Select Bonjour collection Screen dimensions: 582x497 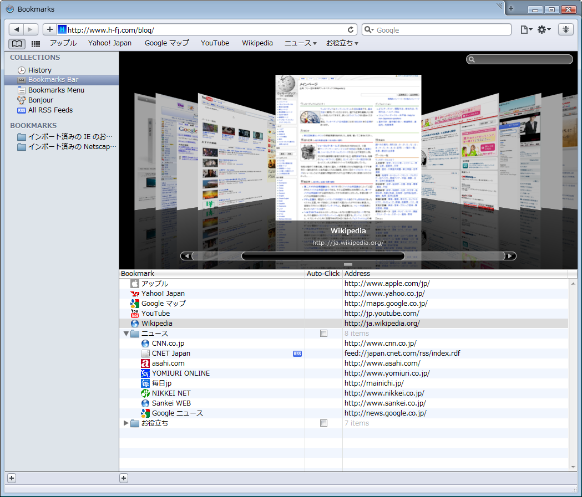point(62,100)
